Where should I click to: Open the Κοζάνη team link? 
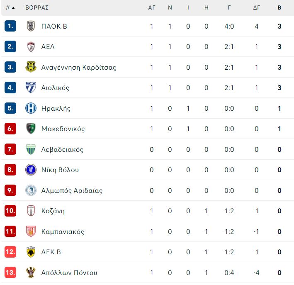53,211
